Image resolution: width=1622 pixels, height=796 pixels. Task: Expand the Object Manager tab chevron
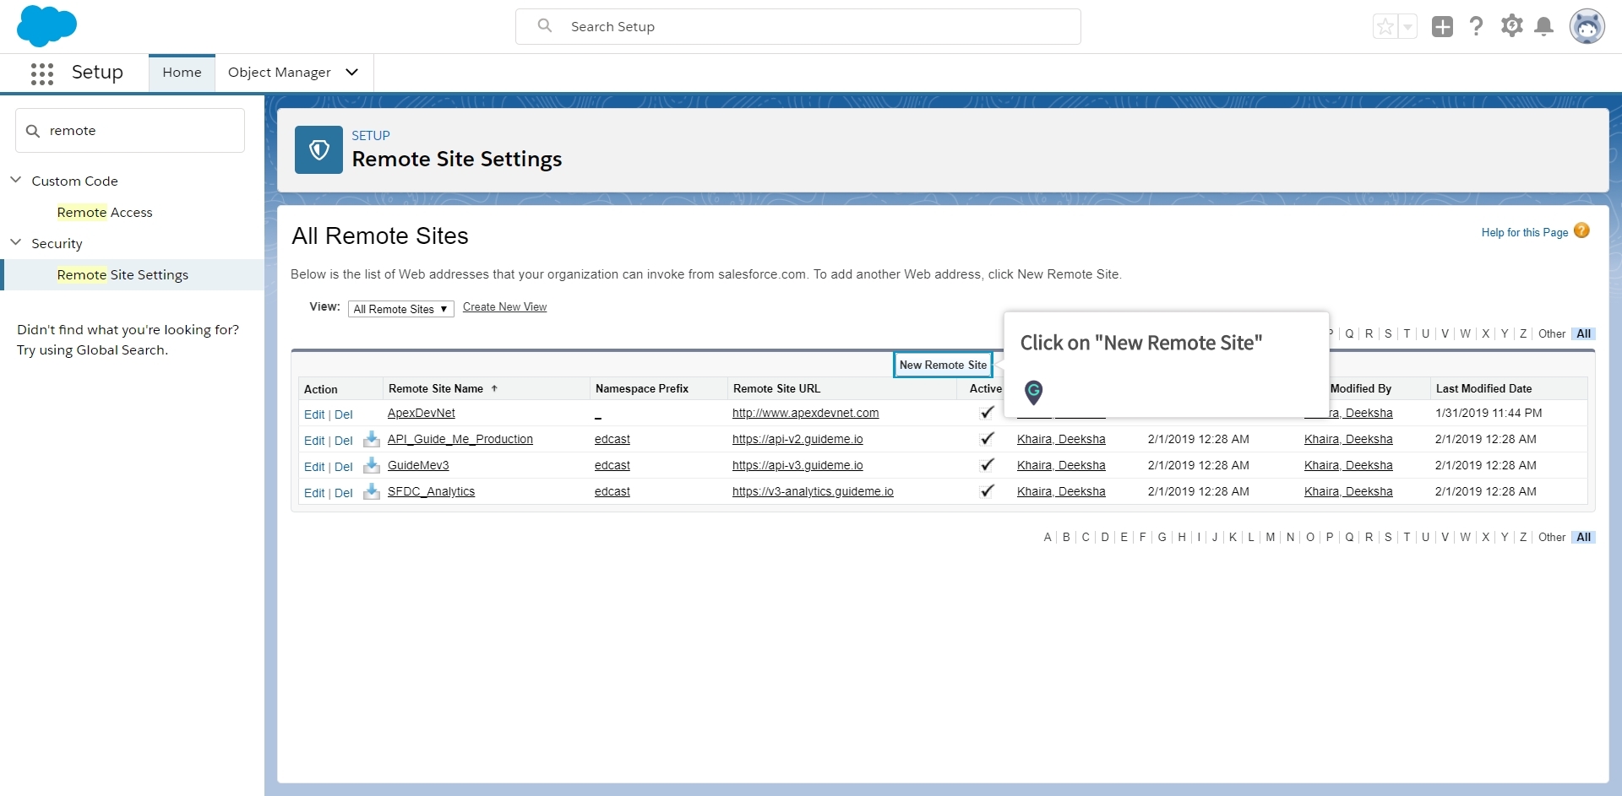[352, 73]
